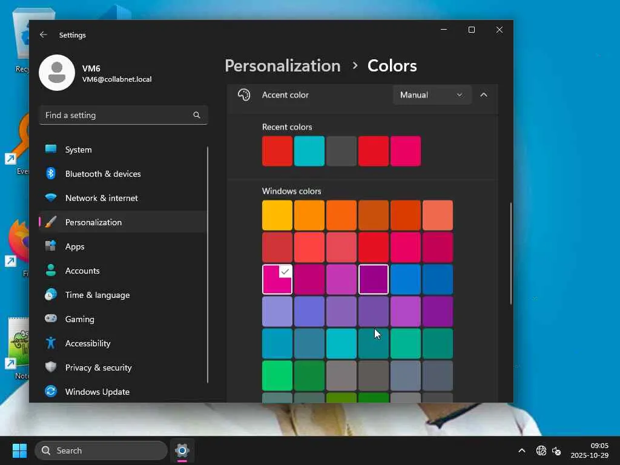Click the search magnifier in Find a setting

pyautogui.click(x=197, y=115)
